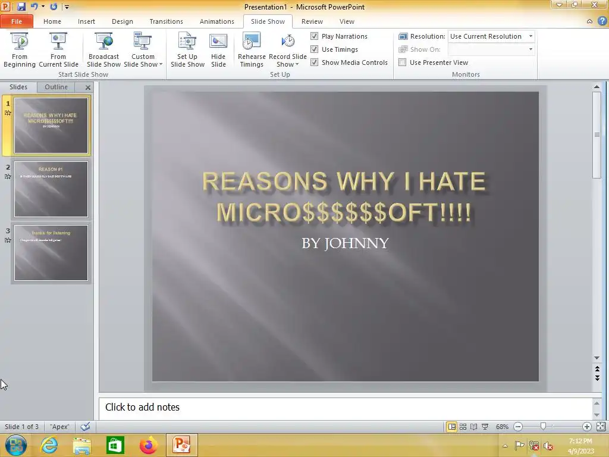Open Internet Explorer from taskbar
Screen dimensions: 609x457
49,445
